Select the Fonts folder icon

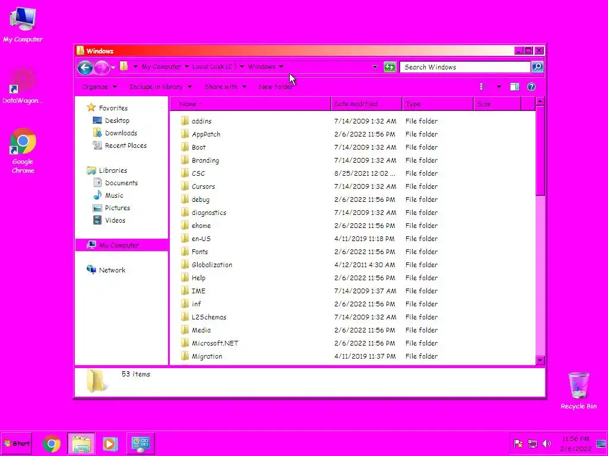coord(185,251)
